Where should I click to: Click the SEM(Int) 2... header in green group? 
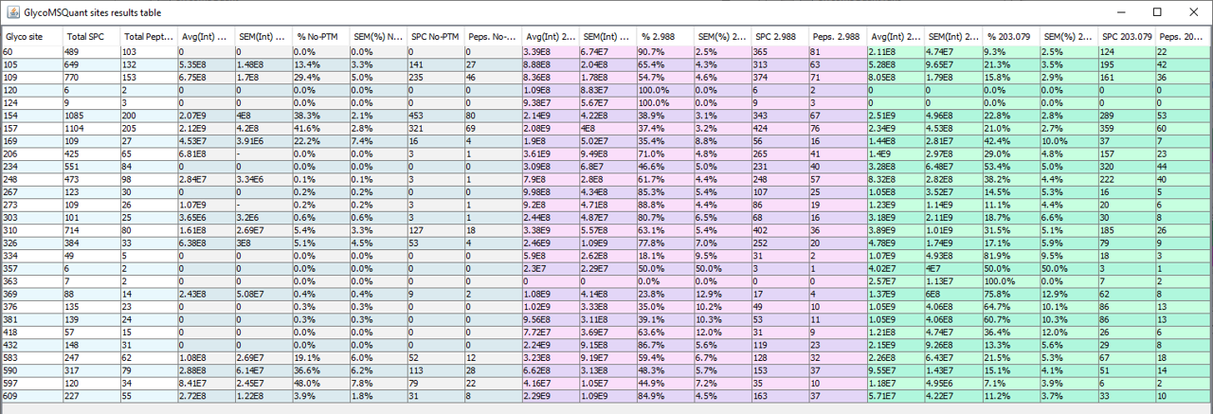(x=953, y=36)
